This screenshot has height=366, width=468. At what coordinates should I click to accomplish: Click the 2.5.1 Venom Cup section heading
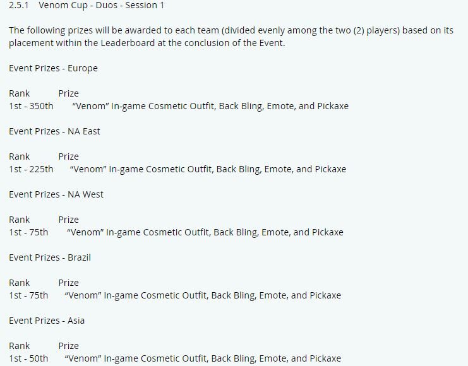point(87,6)
